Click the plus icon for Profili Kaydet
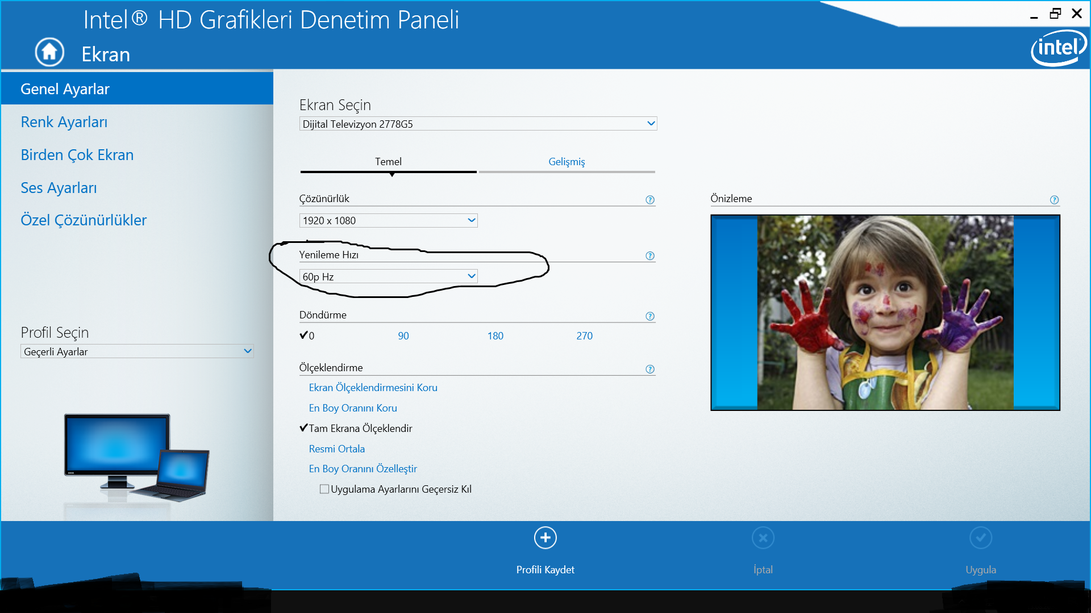 coord(545,538)
